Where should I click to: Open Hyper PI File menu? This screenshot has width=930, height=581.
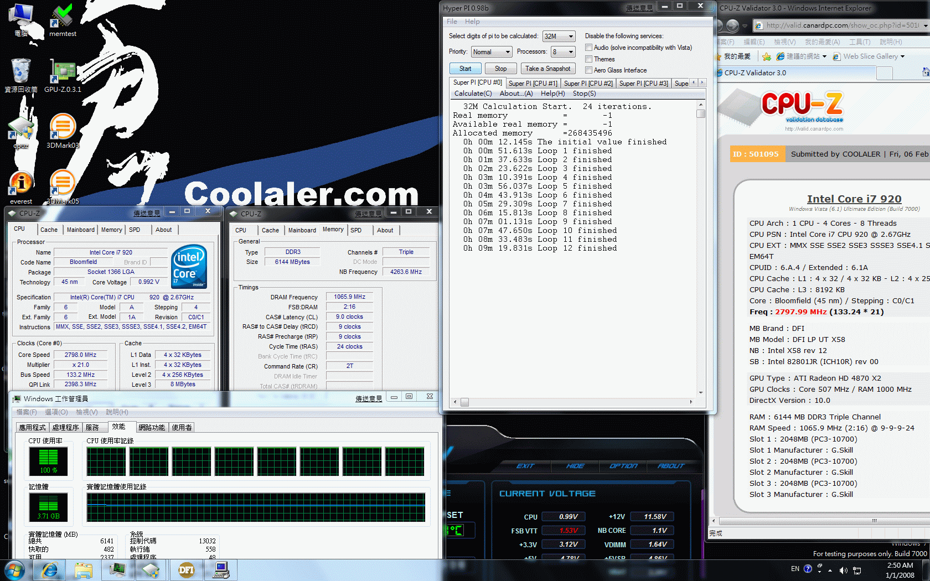click(452, 22)
